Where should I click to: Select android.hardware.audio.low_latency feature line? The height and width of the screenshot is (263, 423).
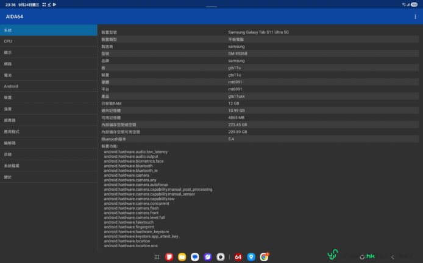coord(136,152)
